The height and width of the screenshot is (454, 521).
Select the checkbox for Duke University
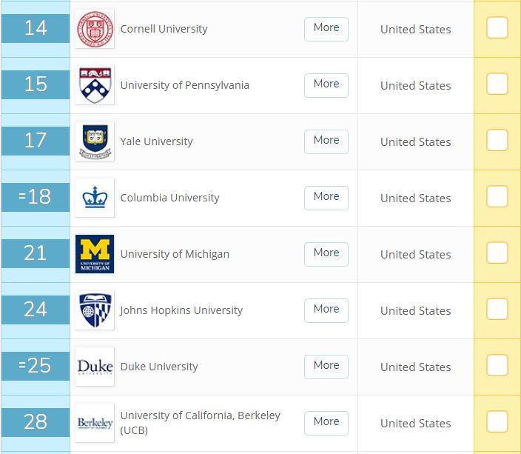497,366
